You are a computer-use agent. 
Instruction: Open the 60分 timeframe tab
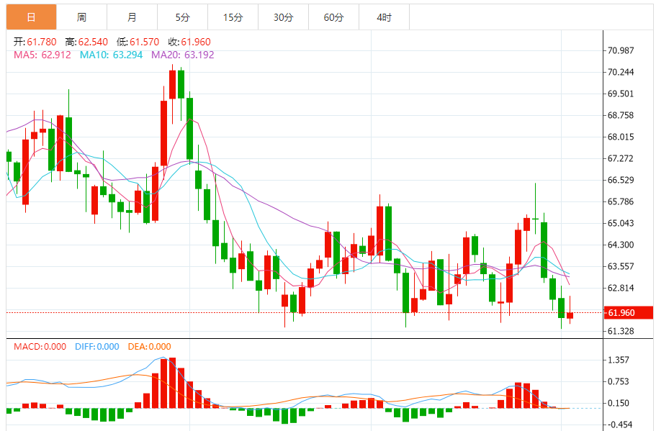(334, 17)
